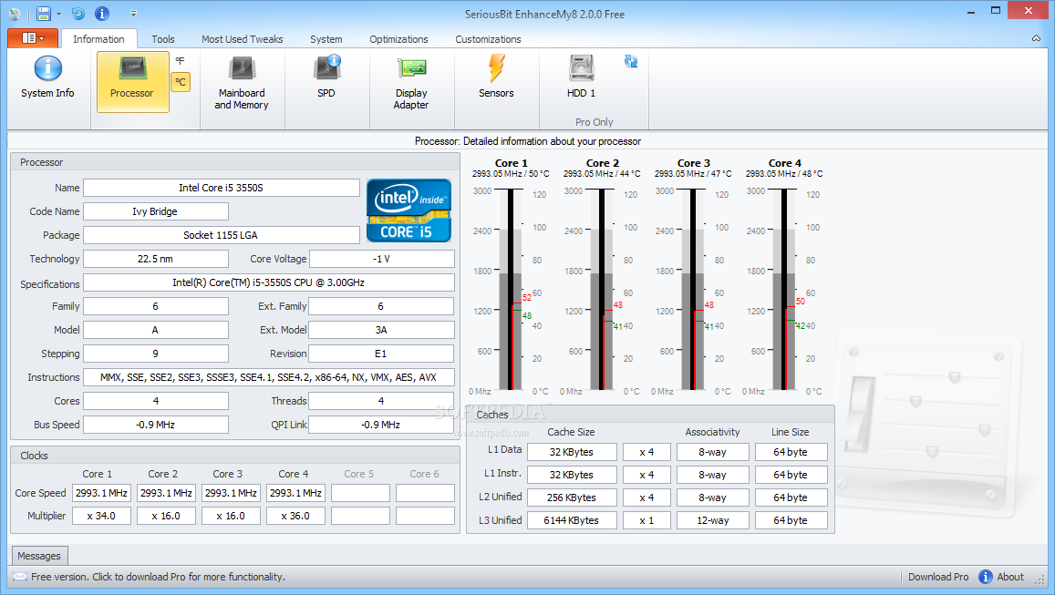This screenshot has height=595, width=1055.
Task: Open the System tab
Action: (x=326, y=39)
